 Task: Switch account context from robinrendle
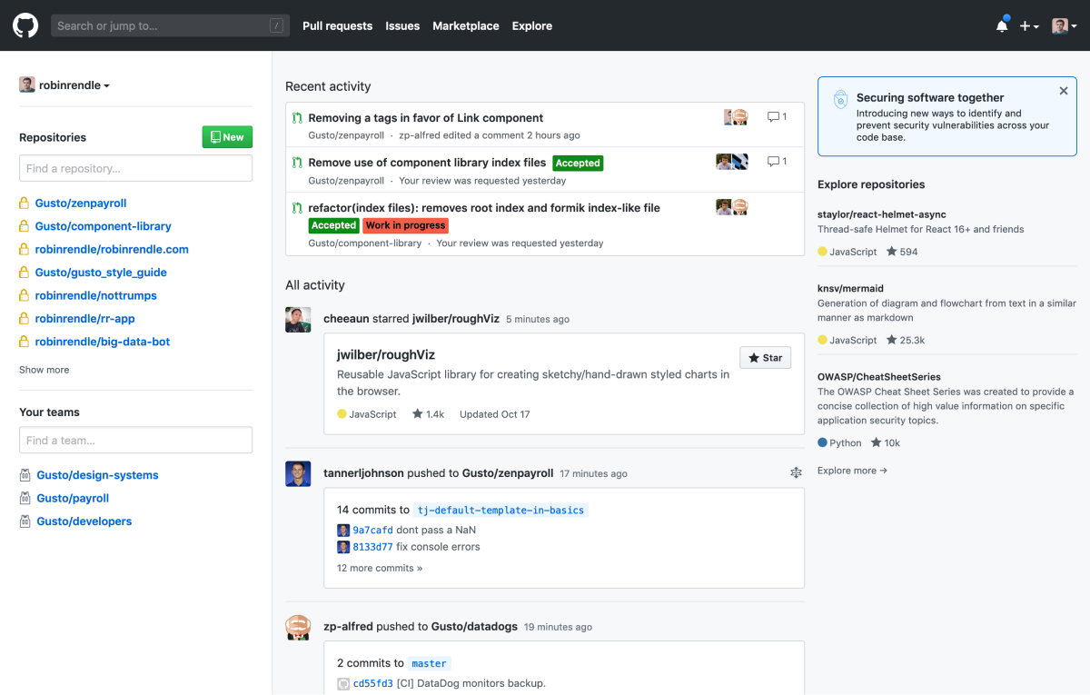point(64,84)
